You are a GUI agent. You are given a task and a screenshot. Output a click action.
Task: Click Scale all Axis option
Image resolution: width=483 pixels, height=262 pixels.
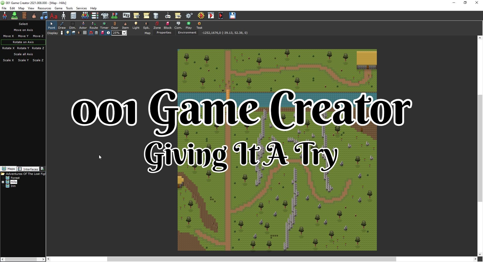(x=23, y=54)
